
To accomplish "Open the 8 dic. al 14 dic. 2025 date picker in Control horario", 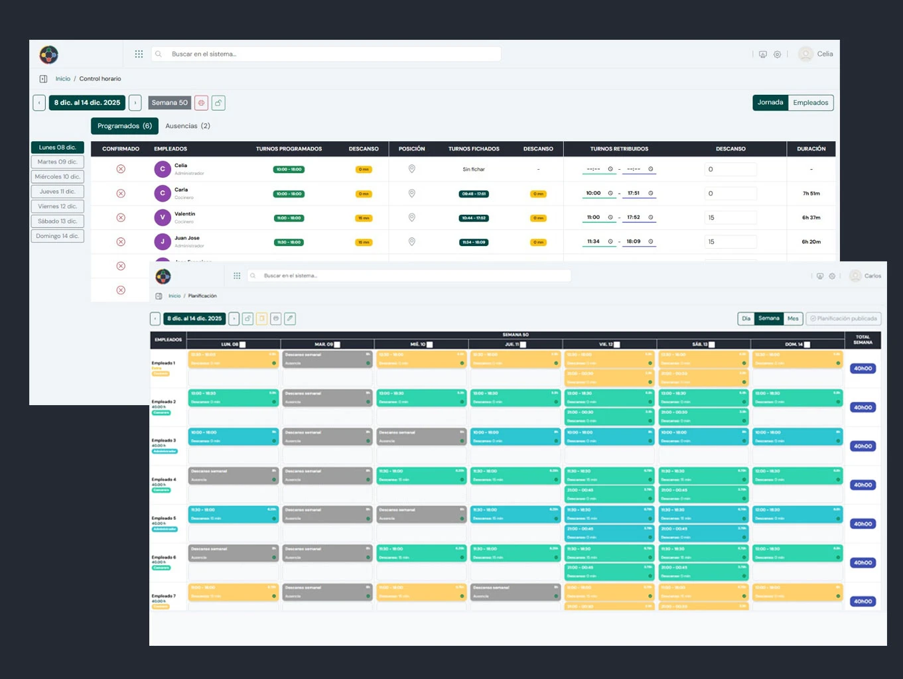I will click(x=87, y=103).
